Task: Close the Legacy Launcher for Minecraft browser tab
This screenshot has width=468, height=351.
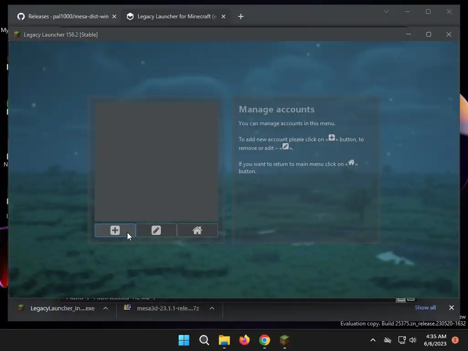Action: [223, 16]
